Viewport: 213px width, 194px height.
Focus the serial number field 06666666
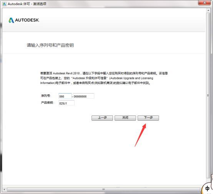pos(83,96)
